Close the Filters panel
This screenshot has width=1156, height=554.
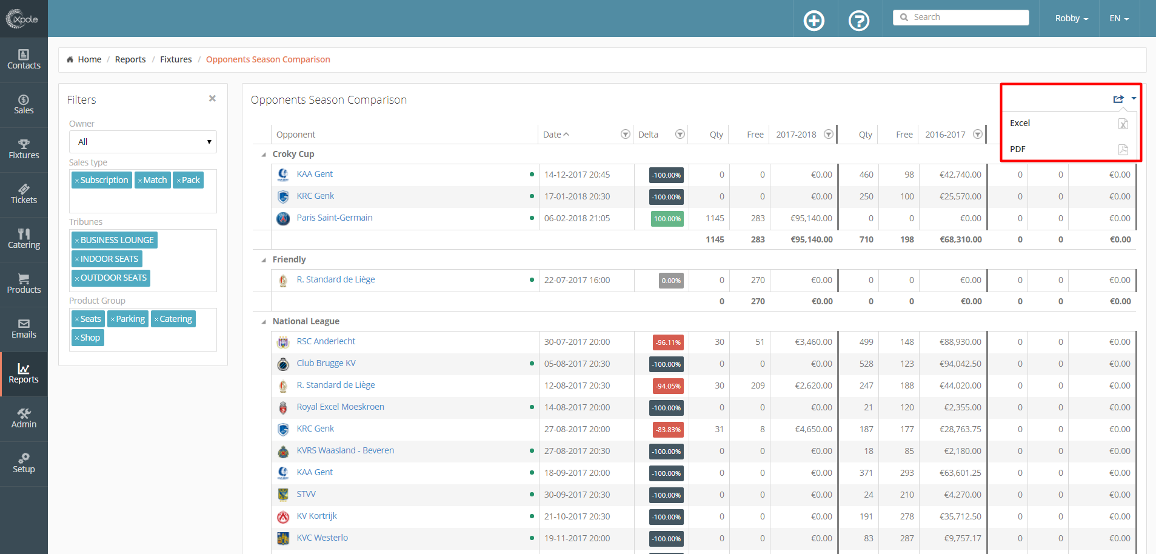point(212,98)
